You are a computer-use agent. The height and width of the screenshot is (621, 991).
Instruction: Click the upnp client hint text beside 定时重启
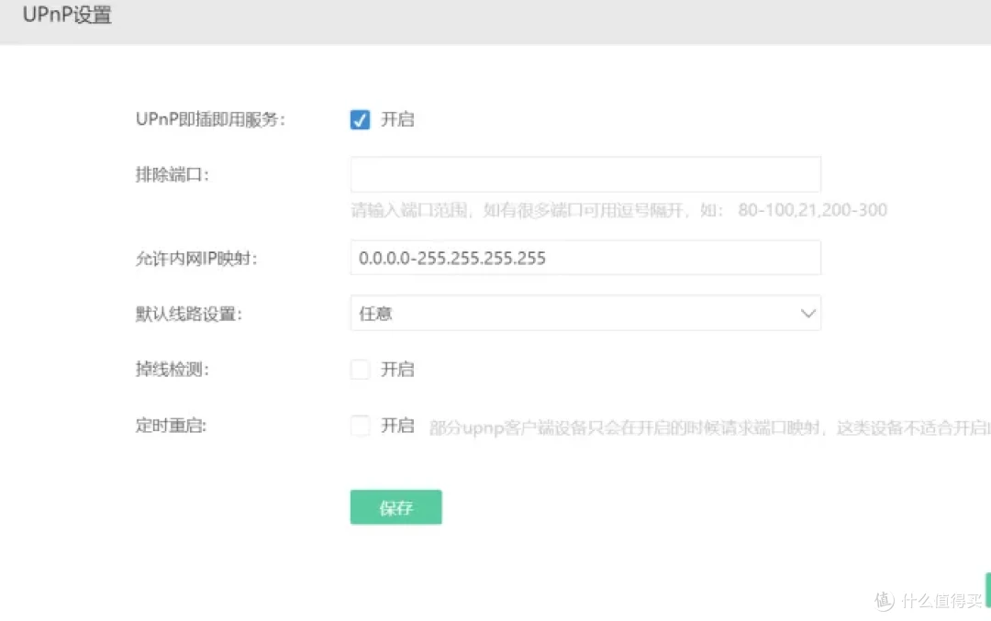[708, 427]
